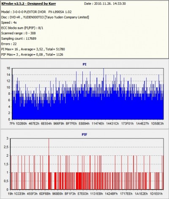Click the 1717EEh label on PIF chart axis
The width and height of the screenshot is (169, 199).
[x=126, y=193]
